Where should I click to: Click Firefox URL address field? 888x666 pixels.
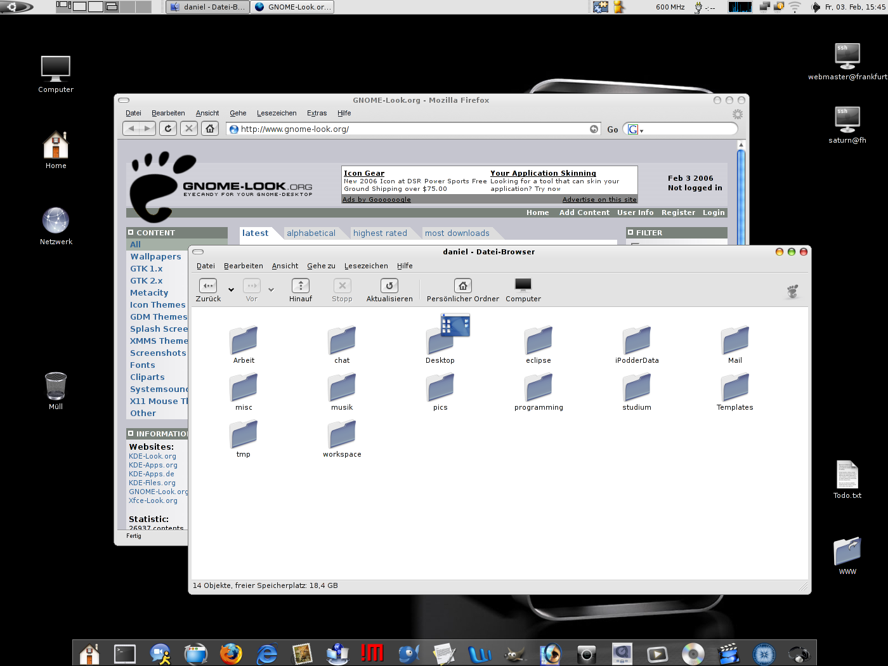[414, 129]
